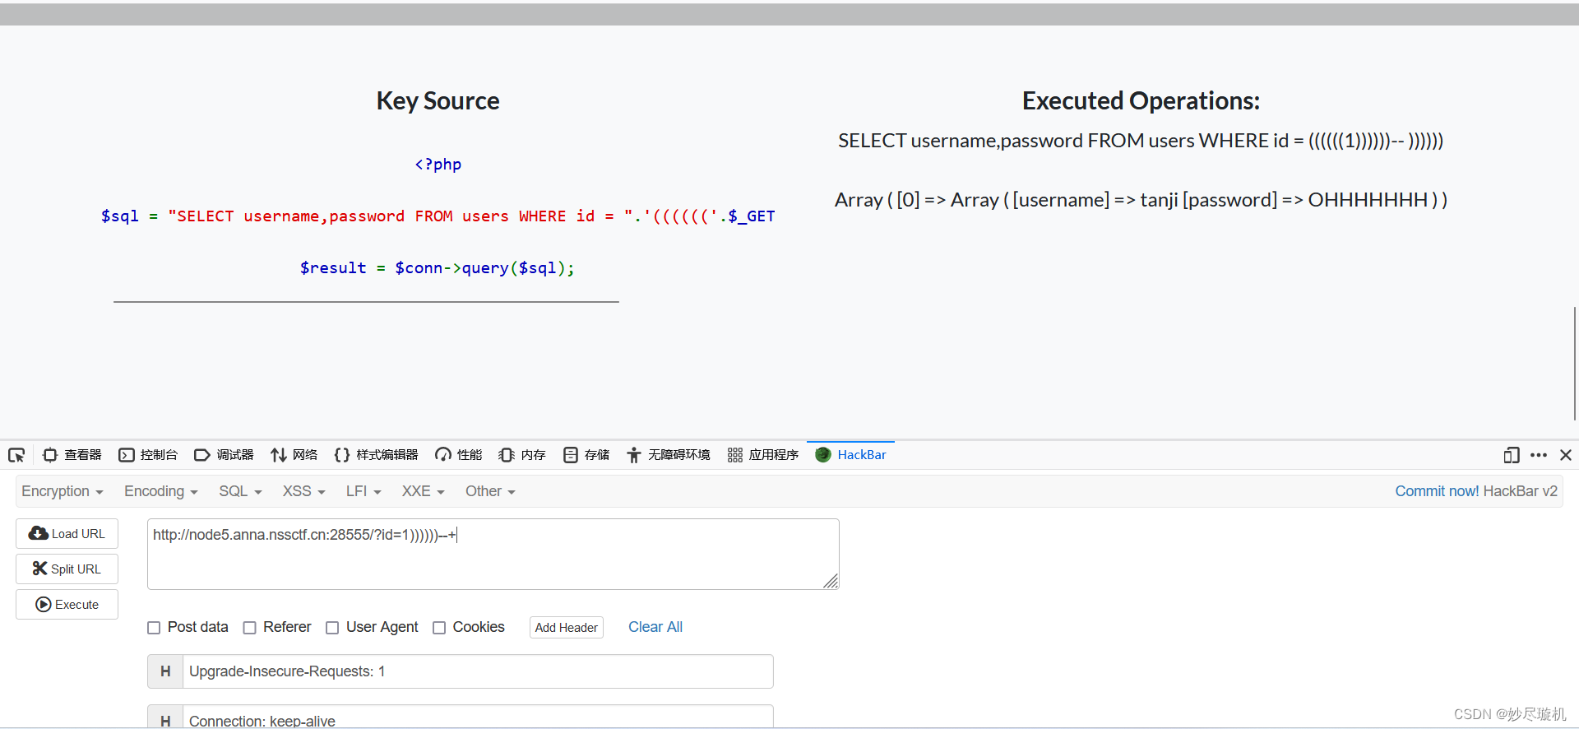Open the XXE dropdown menu
Image resolution: width=1579 pixels, height=729 pixels.
point(423,491)
